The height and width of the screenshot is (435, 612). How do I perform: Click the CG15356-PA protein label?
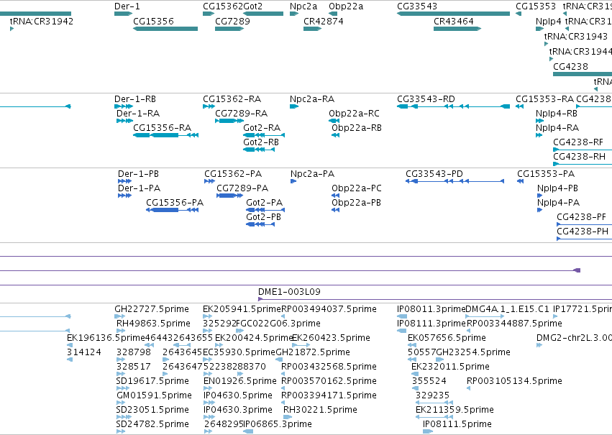(x=175, y=203)
